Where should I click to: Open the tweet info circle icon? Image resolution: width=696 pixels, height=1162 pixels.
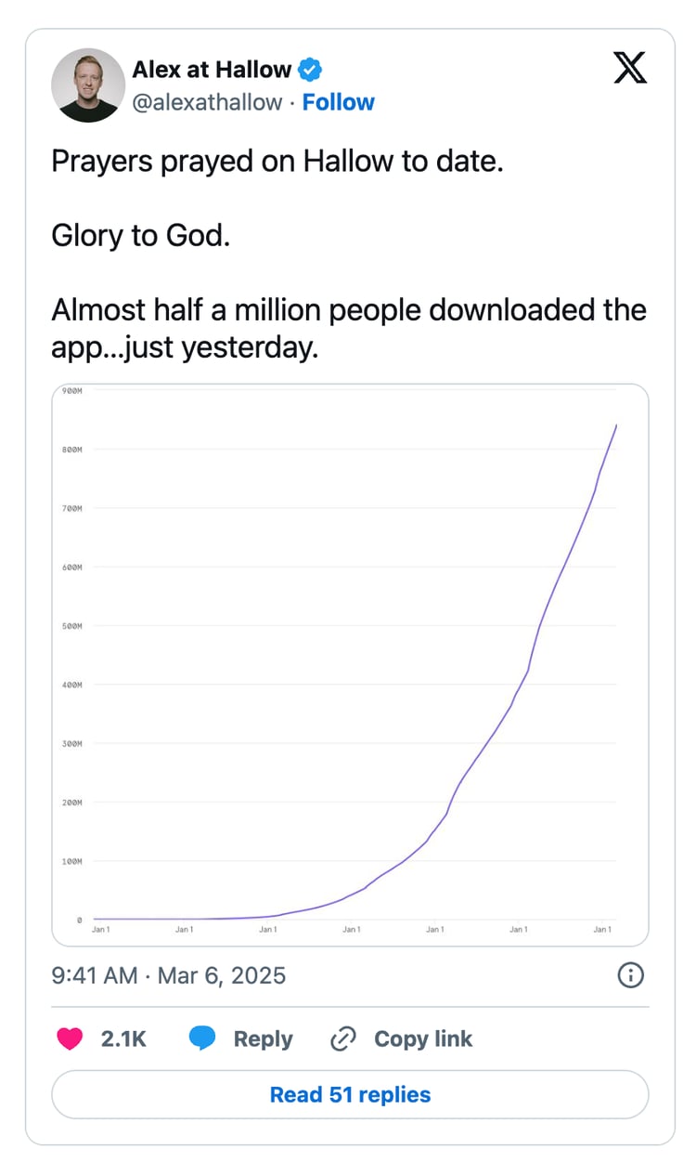[x=630, y=975]
